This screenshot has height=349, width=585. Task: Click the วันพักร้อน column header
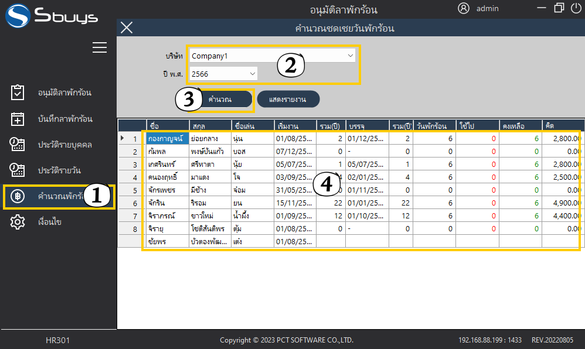pos(434,126)
